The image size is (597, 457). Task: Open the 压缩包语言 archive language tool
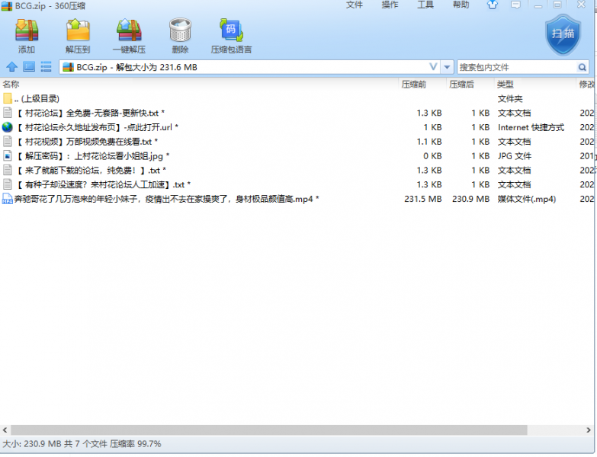(x=231, y=36)
